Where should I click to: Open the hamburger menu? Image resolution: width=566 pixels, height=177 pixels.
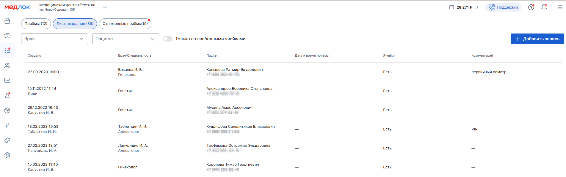[560, 7]
